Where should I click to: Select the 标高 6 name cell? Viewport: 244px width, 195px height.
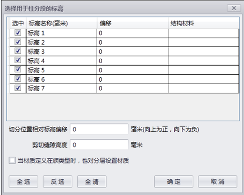(62, 79)
